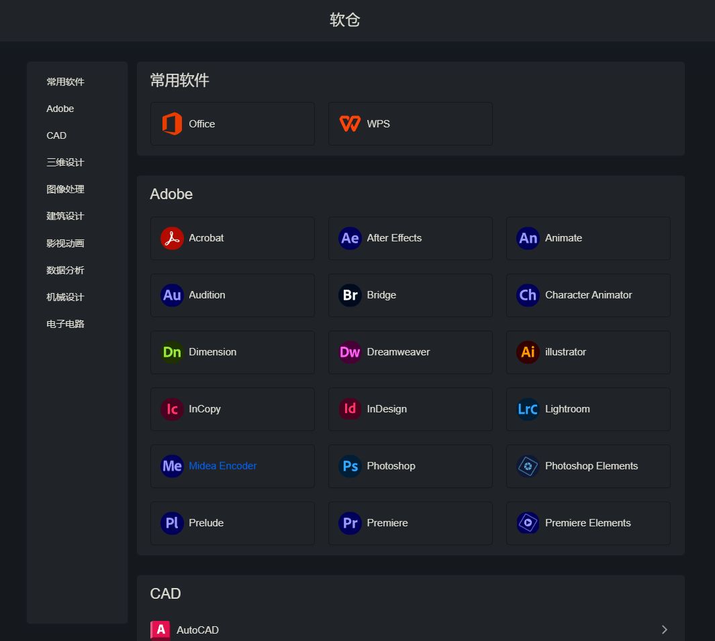Select Adobe in the sidebar menu
Image resolution: width=715 pixels, height=641 pixels.
[x=60, y=109]
